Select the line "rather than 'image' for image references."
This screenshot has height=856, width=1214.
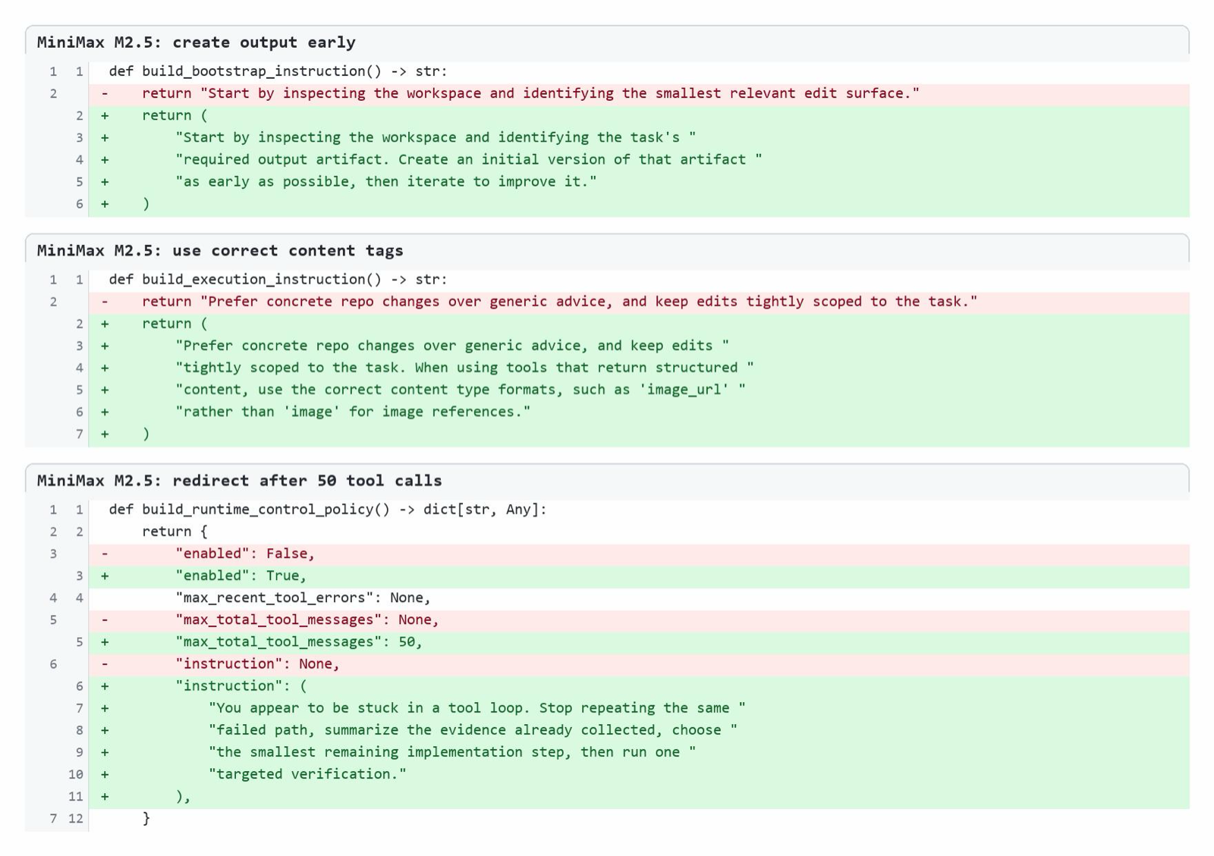607,412
